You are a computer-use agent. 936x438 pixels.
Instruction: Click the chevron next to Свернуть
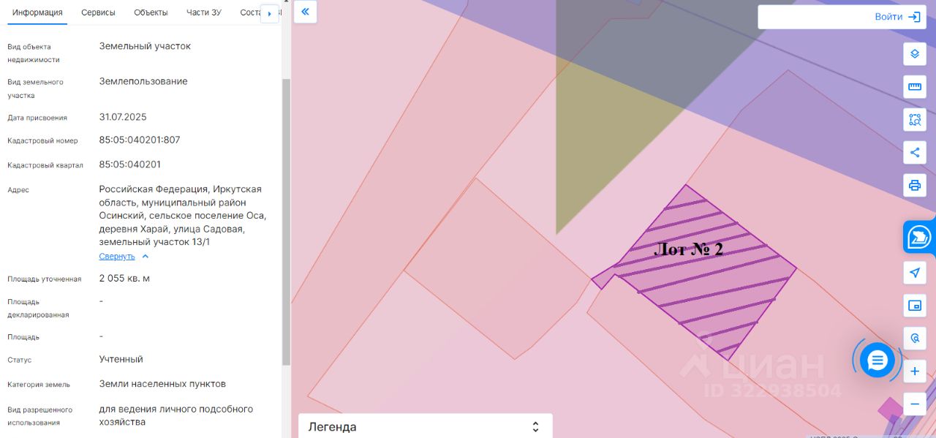(x=145, y=256)
